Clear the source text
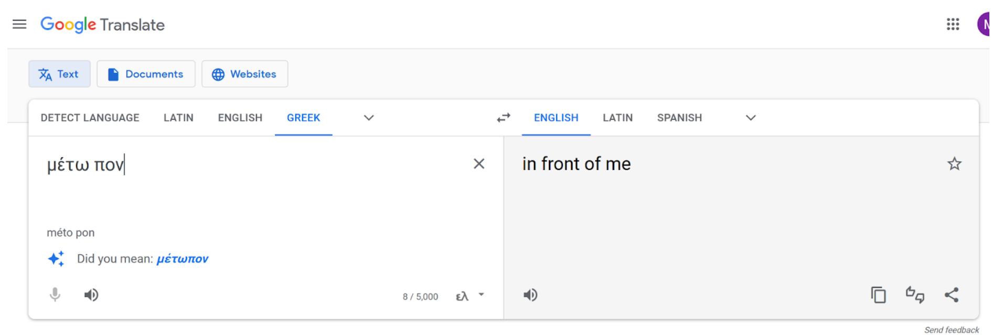 [x=478, y=164]
